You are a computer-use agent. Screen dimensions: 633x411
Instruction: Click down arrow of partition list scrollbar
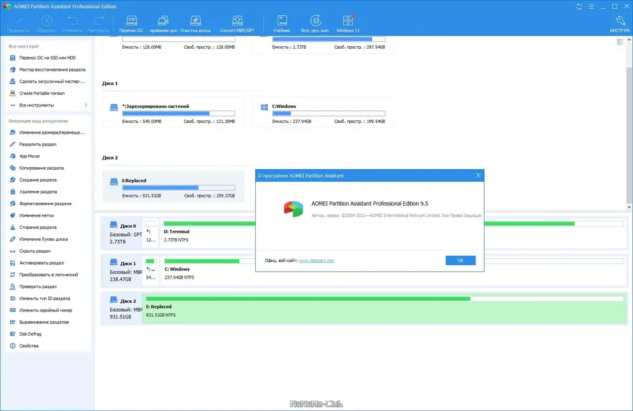point(629,206)
